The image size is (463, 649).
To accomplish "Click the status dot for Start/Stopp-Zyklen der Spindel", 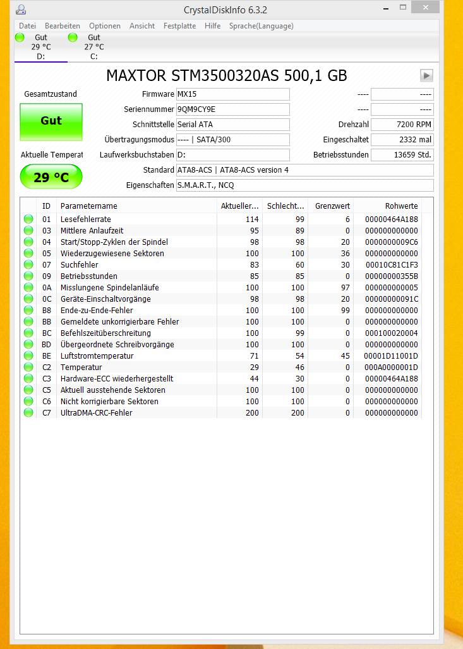I will [28, 242].
